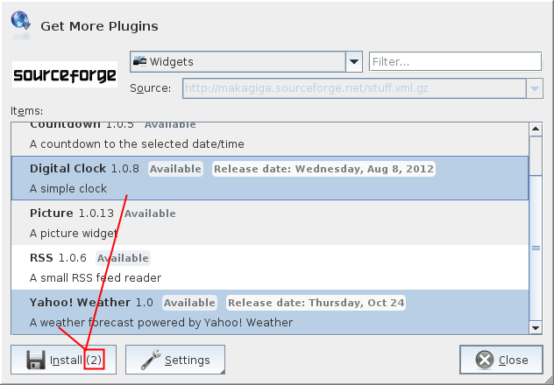
Task: Click Available badge on Digital Clock
Action: click(x=175, y=169)
